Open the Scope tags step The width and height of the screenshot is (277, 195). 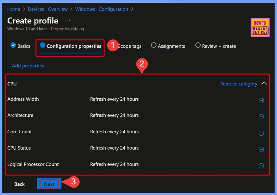pyautogui.click(x=129, y=46)
